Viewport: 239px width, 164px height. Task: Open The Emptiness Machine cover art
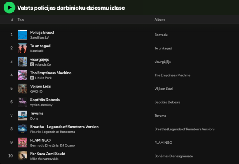(x=22, y=75)
